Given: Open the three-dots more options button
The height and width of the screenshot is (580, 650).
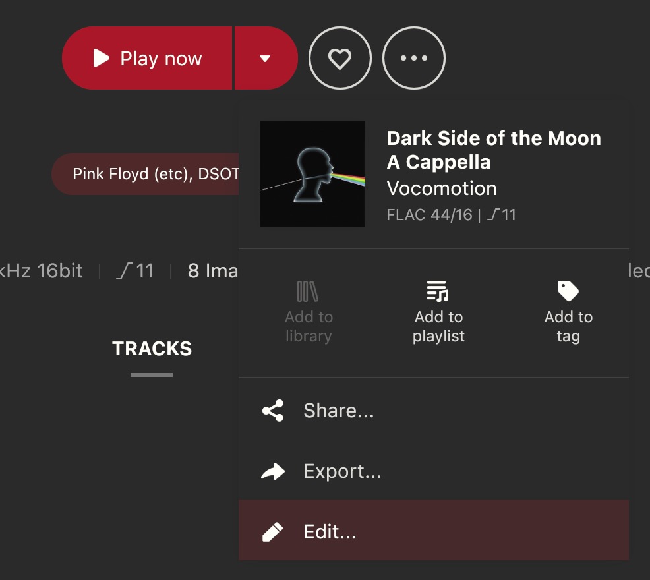Looking at the screenshot, I should click(414, 58).
